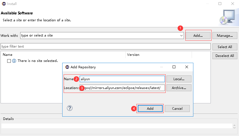Click the install wizard computer and CD image

[x=228, y=17]
